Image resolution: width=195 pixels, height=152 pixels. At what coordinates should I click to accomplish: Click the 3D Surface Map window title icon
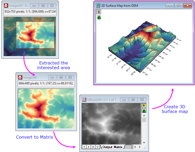(98, 5)
